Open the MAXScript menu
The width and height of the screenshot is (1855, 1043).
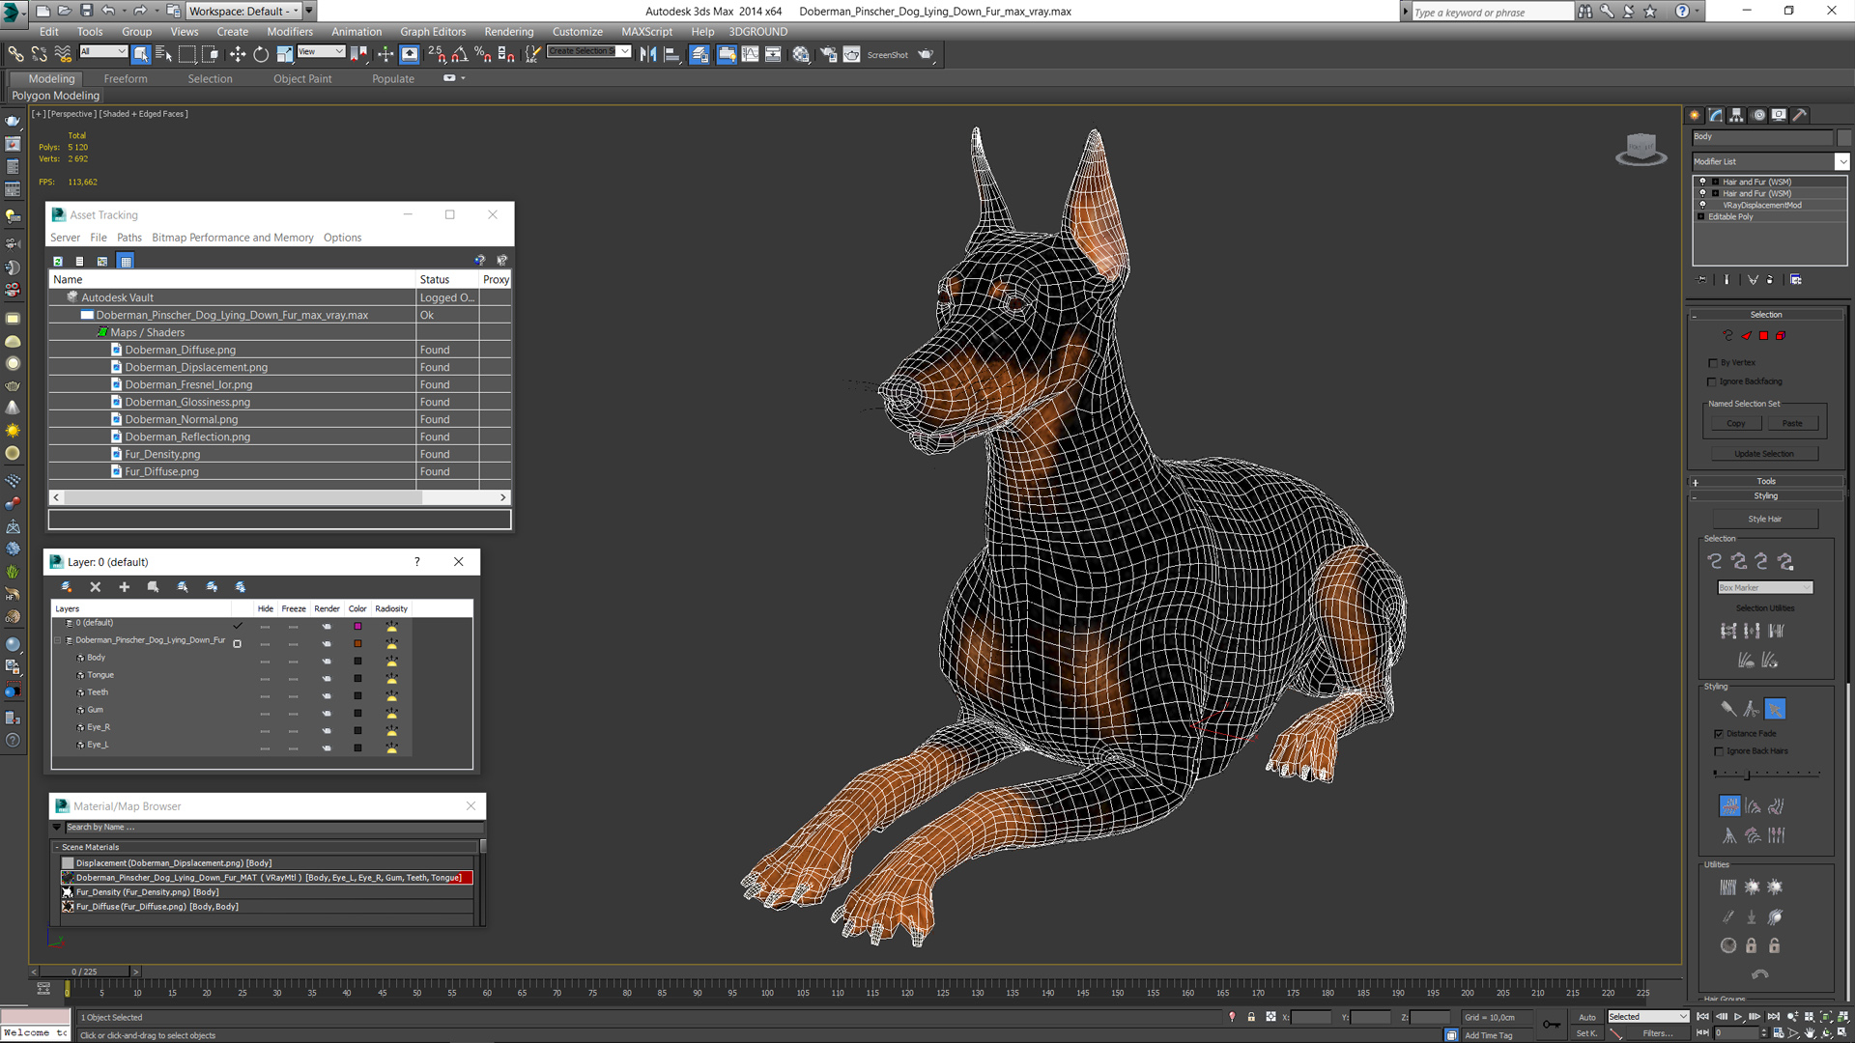click(646, 32)
